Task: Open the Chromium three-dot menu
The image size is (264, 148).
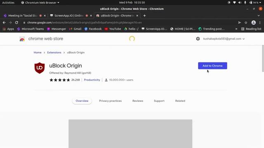Action: [260, 23]
